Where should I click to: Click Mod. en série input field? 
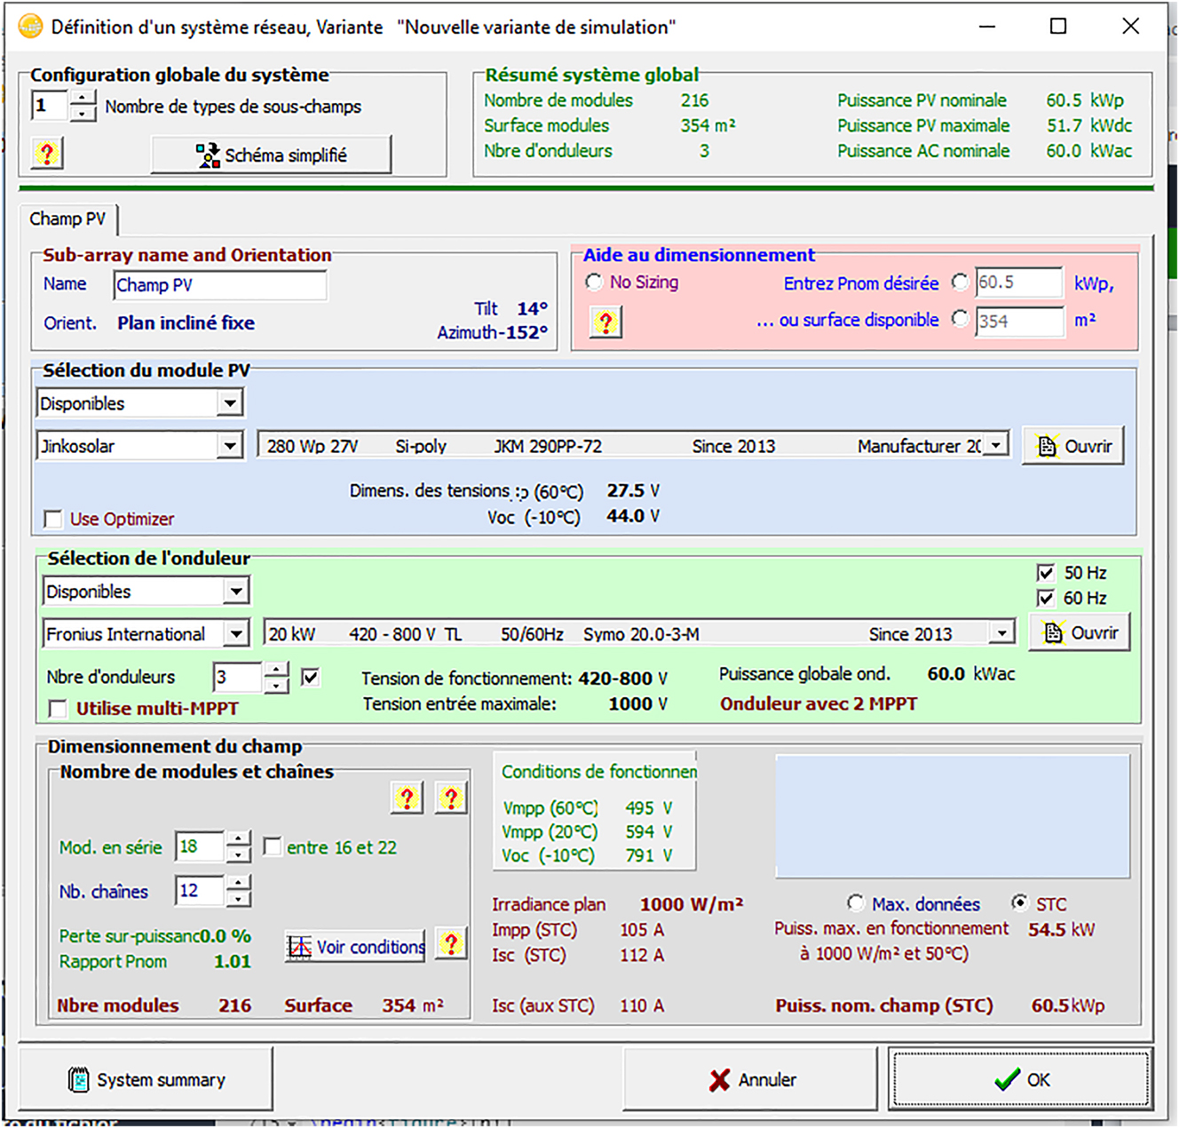(x=201, y=846)
